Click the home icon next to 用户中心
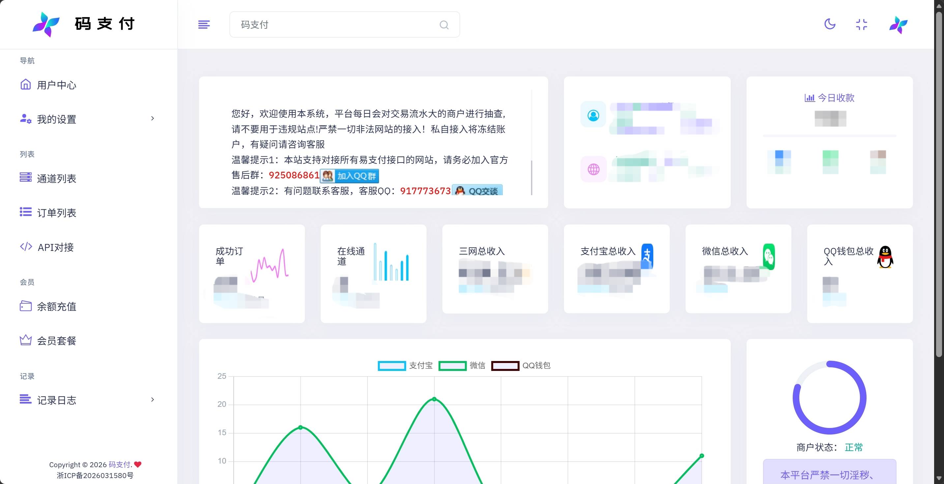This screenshot has width=944, height=484. point(25,84)
